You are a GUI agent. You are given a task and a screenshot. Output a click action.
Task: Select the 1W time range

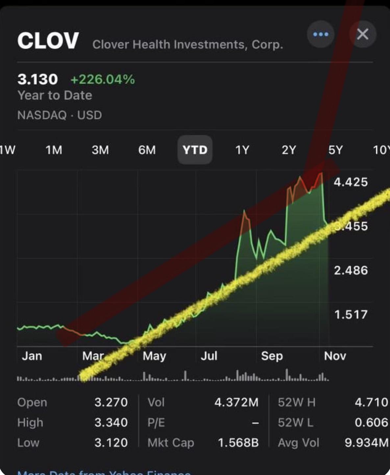click(7, 150)
